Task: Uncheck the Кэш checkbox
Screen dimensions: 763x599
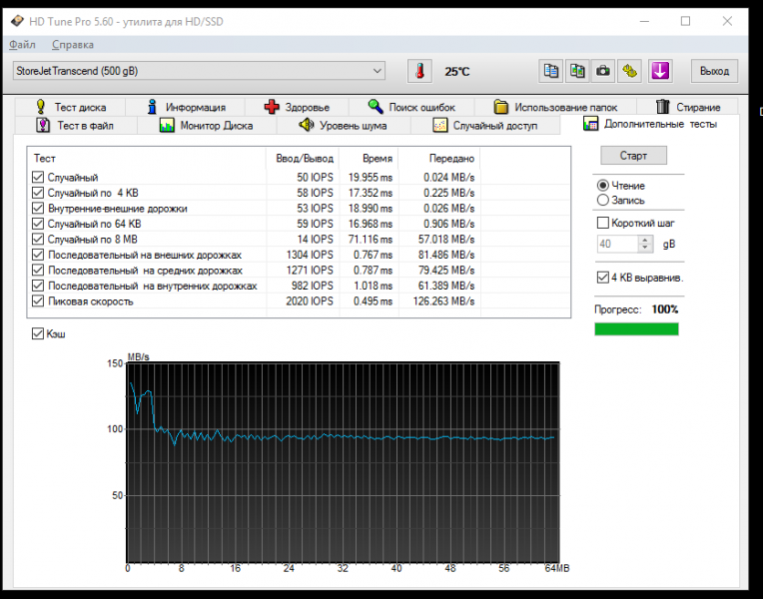Action: pos(38,333)
